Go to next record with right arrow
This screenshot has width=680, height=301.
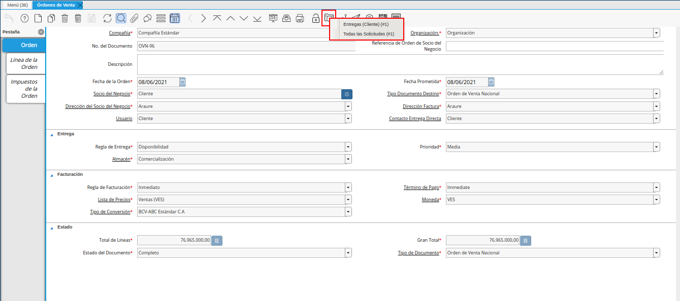pos(204,18)
